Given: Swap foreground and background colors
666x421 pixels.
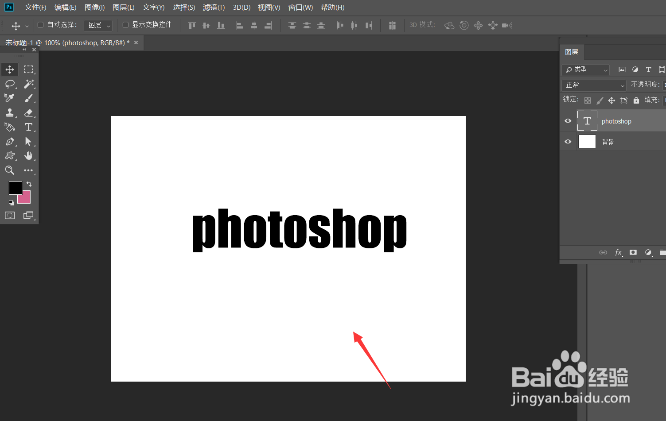Looking at the screenshot, I should point(29,184).
